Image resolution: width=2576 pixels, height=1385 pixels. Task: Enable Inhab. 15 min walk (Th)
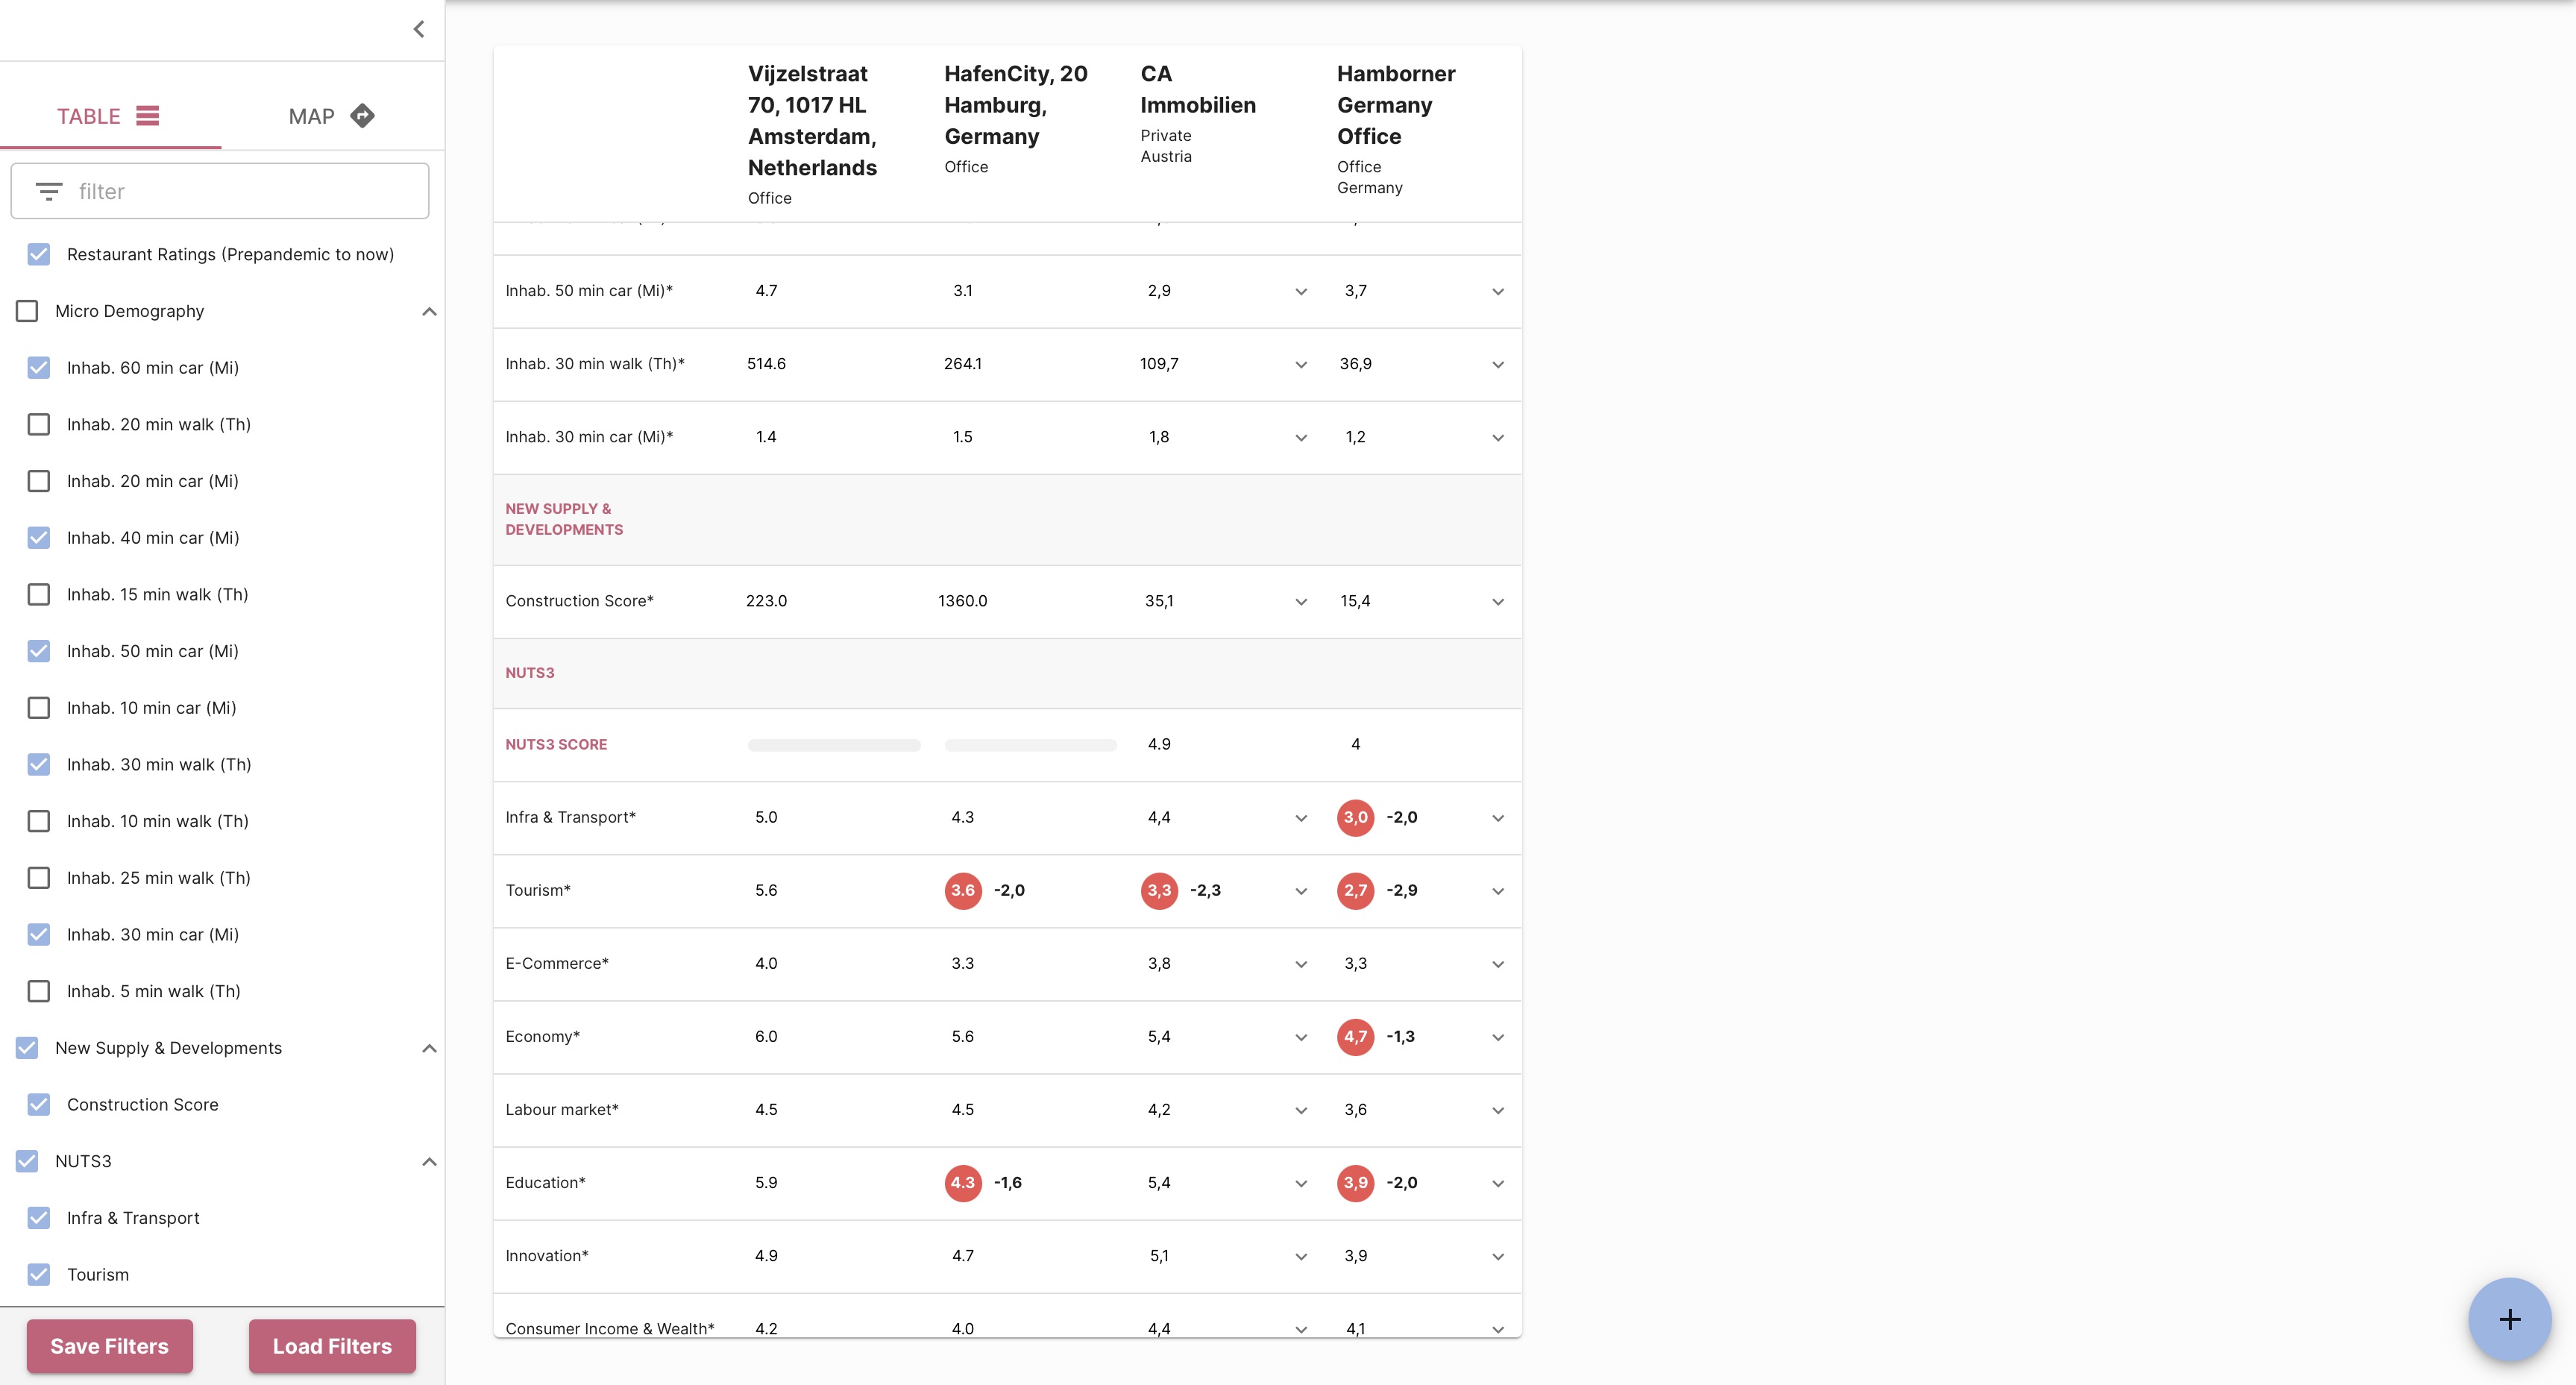(x=39, y=594)
